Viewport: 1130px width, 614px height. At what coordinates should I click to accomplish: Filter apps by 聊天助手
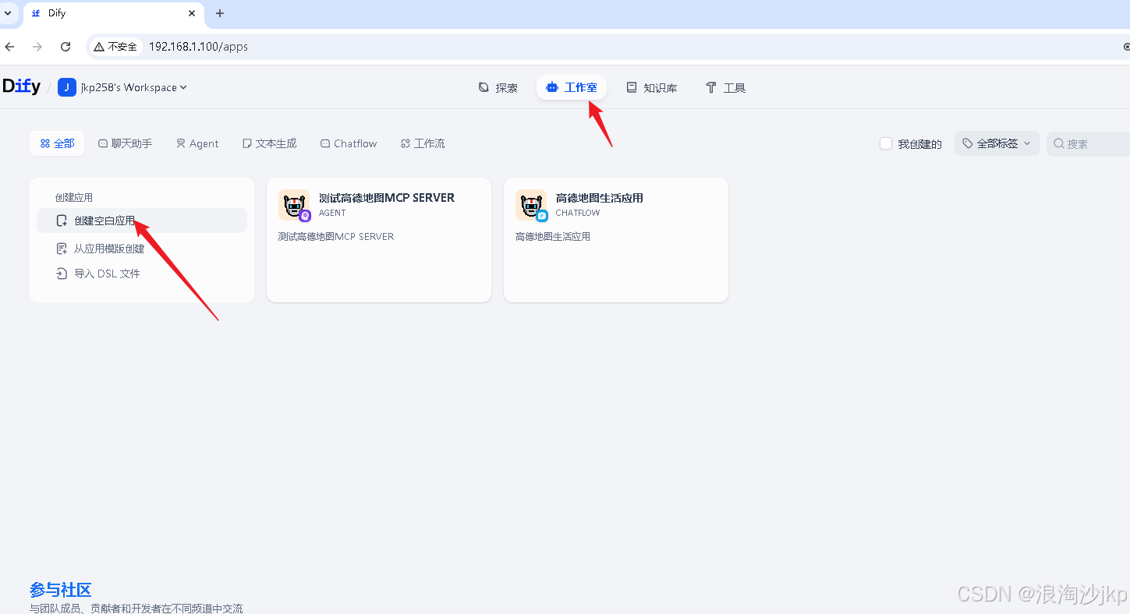(126, 143)
